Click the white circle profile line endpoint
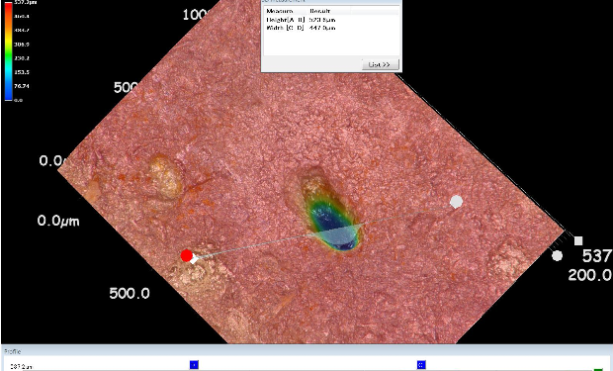This screenshot has width=613, height=371. [456, 202]
